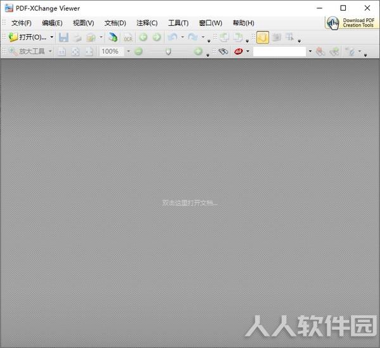This screenshot has height=348, width=380.
Task: Open the Redo history dropdown arrow
Action: pos(203,37)
